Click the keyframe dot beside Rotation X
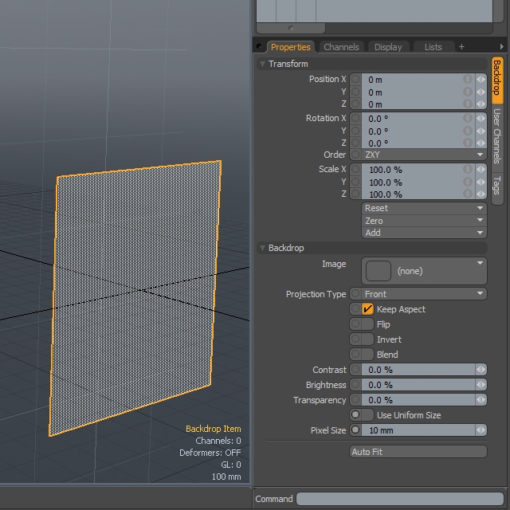This screenshot has height=510, width=510. click(x=355, y=118)
